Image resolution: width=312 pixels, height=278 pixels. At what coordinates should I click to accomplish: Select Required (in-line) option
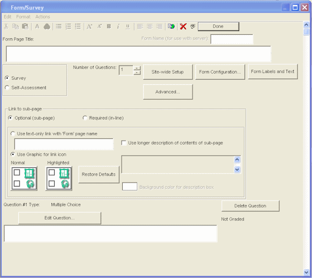(85, 118)
